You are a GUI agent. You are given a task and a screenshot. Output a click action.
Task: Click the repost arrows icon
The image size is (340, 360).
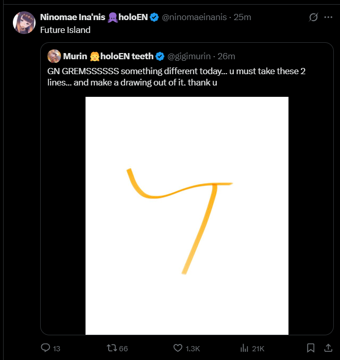(111, 349)
